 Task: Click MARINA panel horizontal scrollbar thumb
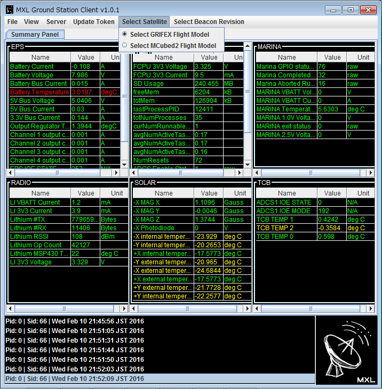point(311,173)
